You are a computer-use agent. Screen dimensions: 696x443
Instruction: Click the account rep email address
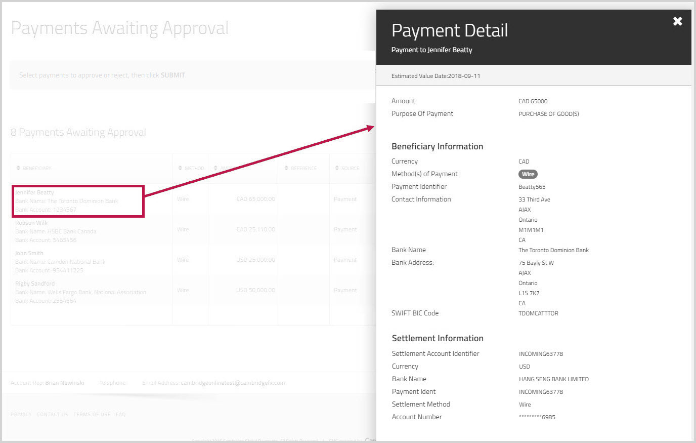coord(233,383)
